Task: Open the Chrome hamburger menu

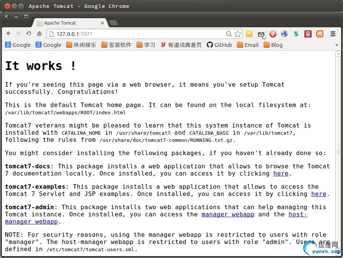Action: click(x=333, y=34)
